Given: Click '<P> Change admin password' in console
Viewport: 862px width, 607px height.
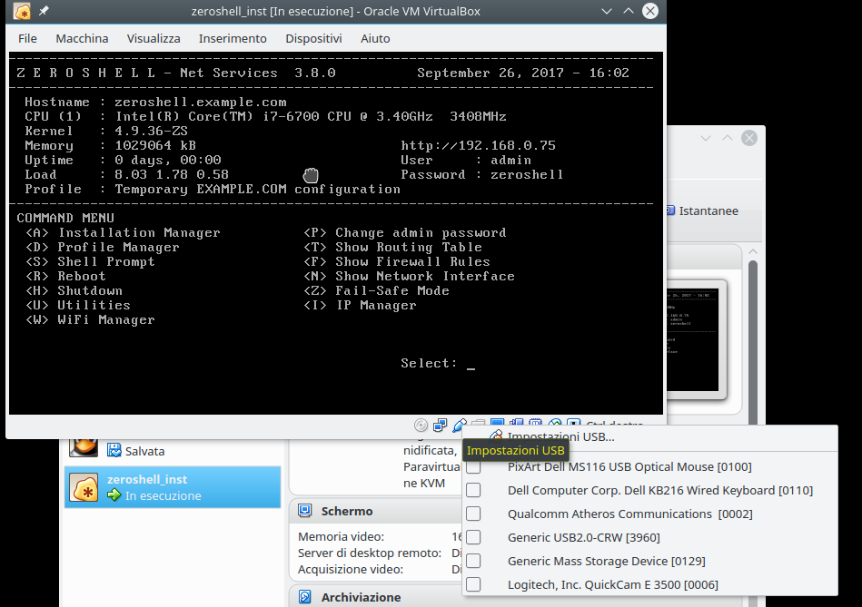Looking at the screenshot, I should (x=405, y=232).
